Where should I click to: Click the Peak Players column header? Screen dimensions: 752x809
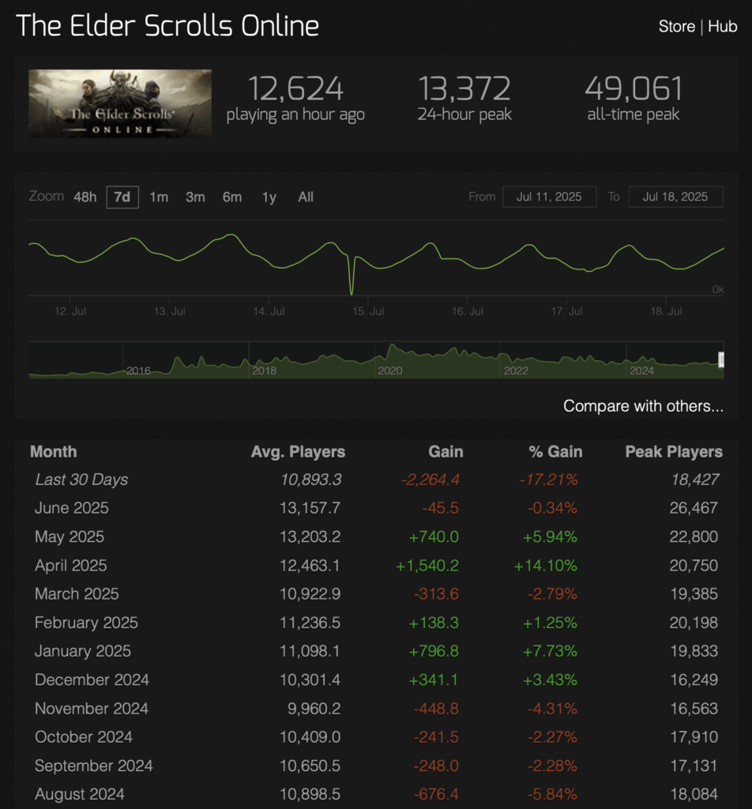[673, 452]
